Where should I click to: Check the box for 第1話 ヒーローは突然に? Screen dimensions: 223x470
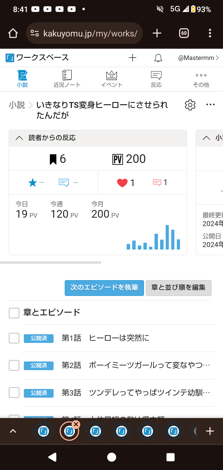[x=14, y=338]
